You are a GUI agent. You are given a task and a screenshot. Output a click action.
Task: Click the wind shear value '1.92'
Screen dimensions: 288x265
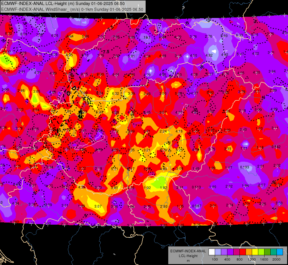(x=147, y=188)
